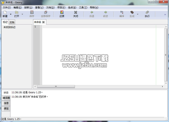Select the '这是 Geany 1.25' status message
The height and width of the screenshot is (122, 169).
[x=27, y=92]
